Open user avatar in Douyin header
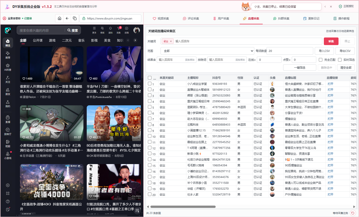 pyautogui.click(x=137, y=30)
